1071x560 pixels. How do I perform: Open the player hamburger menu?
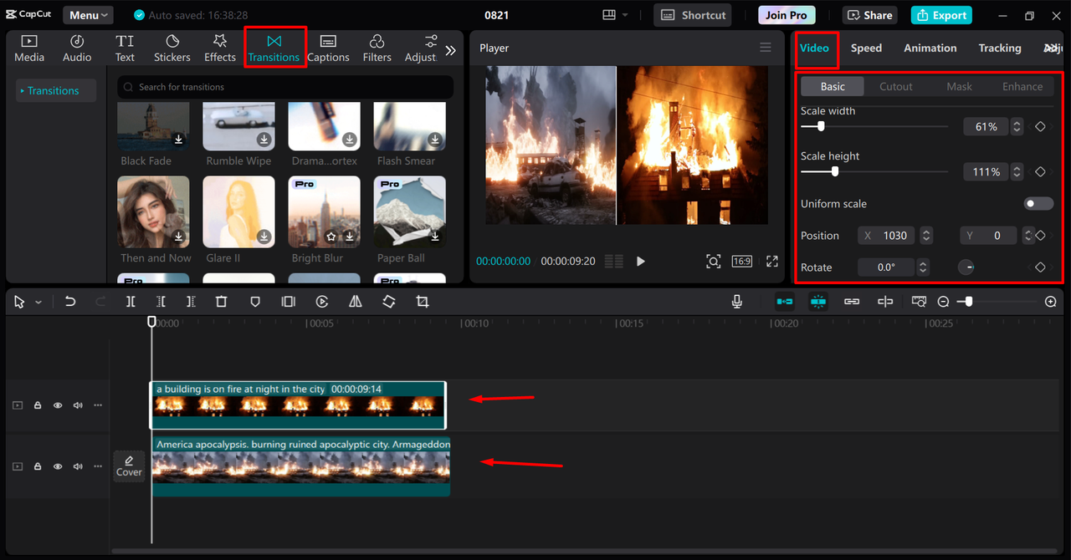(766, 48)
